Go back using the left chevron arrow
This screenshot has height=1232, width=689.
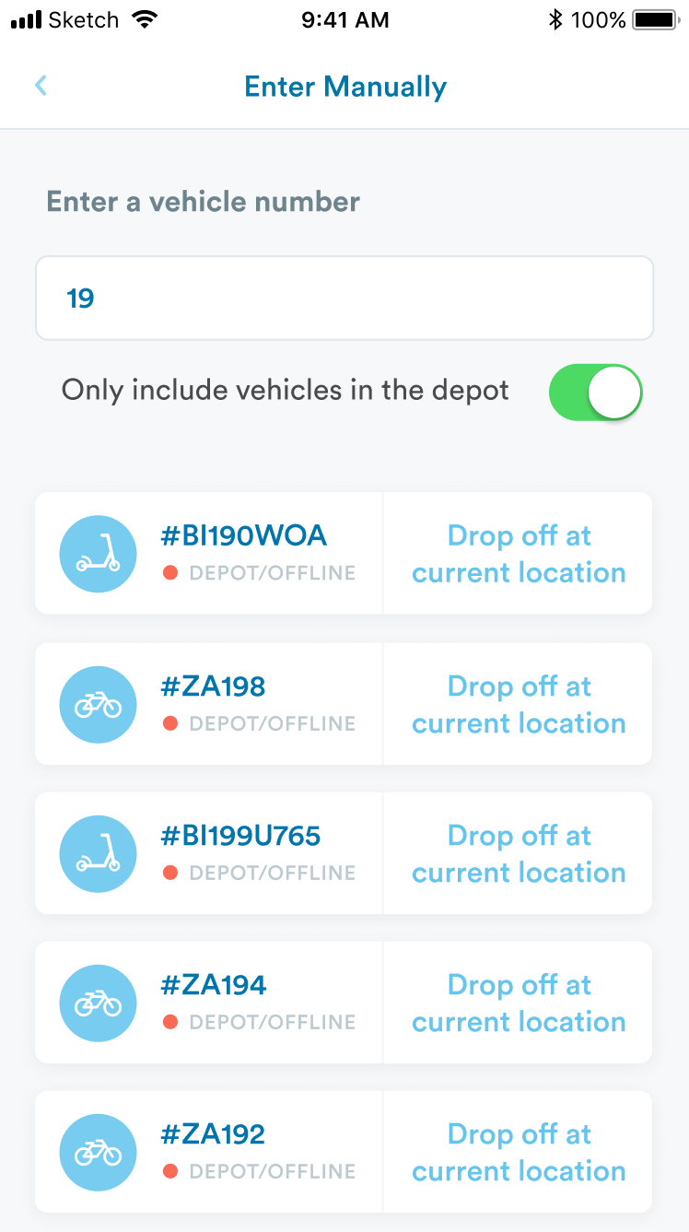pos(41,86)
